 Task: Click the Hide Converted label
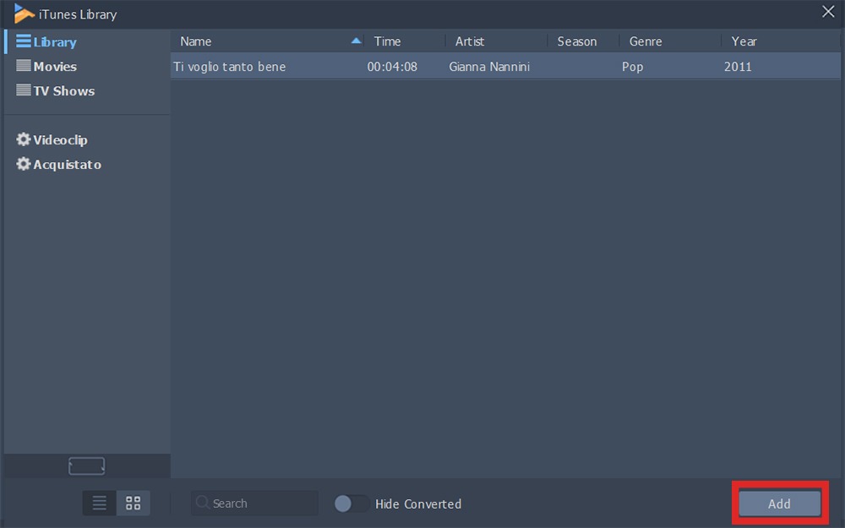click(418, 504)
